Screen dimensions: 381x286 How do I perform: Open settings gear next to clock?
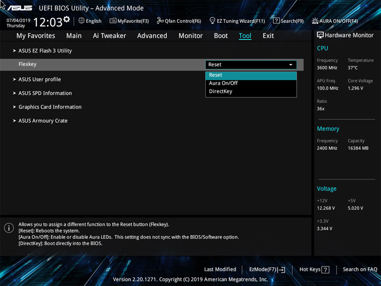click(x=67, y=19)
